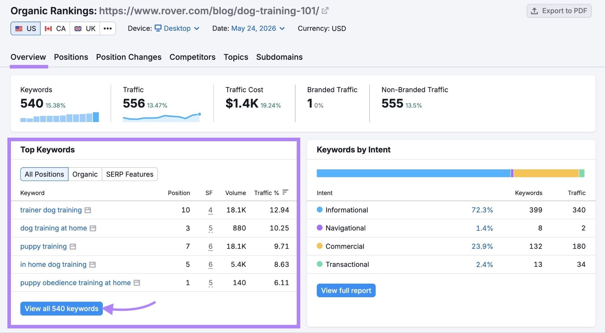
Task: Click the UK flag icon
Action: pyautogui.click(x=78, y=29)
